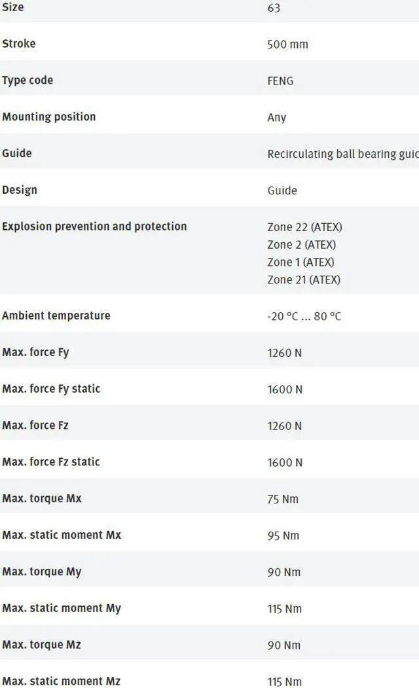Click the Type code label
Image resolution: width=419 pixels, height=688 pixels.
click(x=27, y=81)
